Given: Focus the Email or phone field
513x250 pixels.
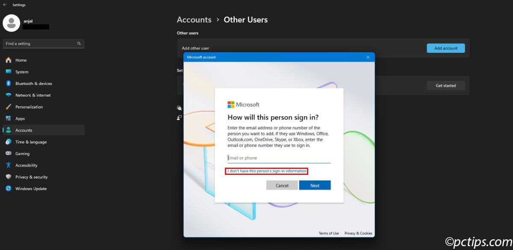Looking at the screenshot, I should click(279, 158).
